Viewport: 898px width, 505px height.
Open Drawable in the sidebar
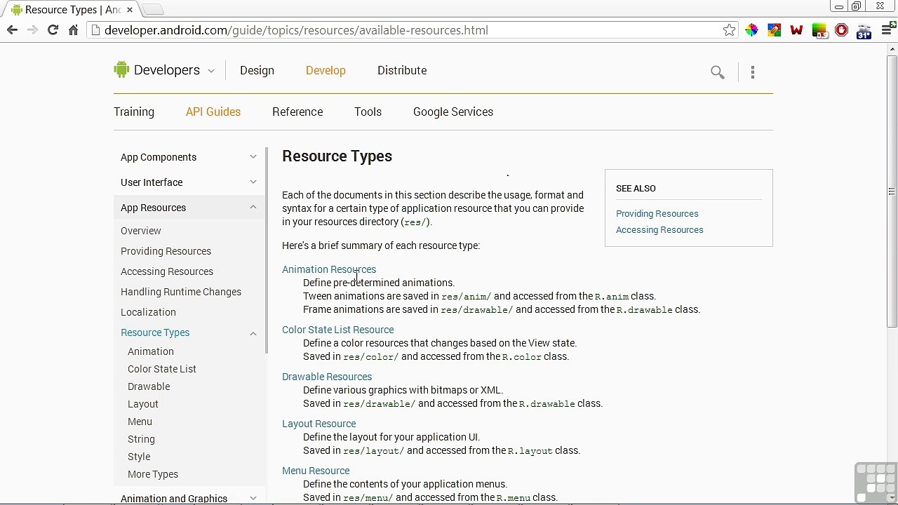point(149,386)
